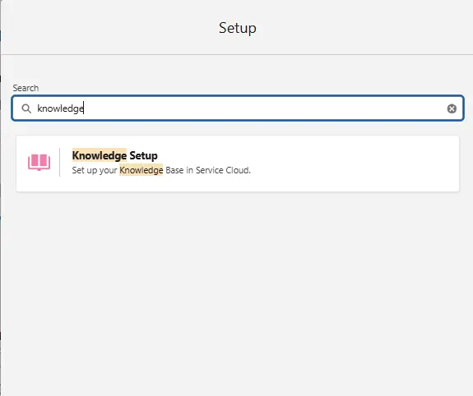Click the 'Setup' page heading
The width and height of the screenshot is (473, 396).
[x=238, y=28]
